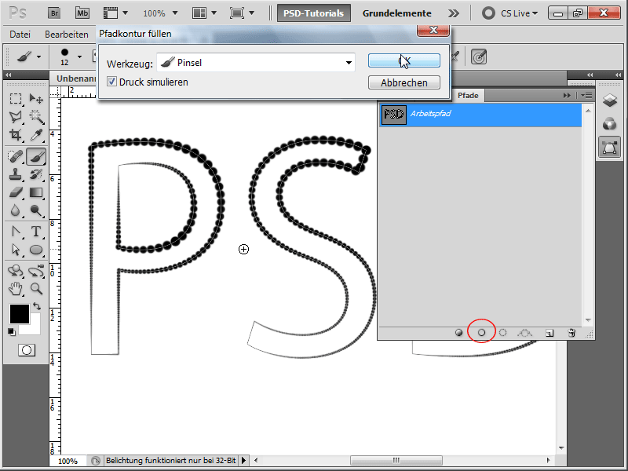
Task: Select the History Brush tool
Action: 36,174
